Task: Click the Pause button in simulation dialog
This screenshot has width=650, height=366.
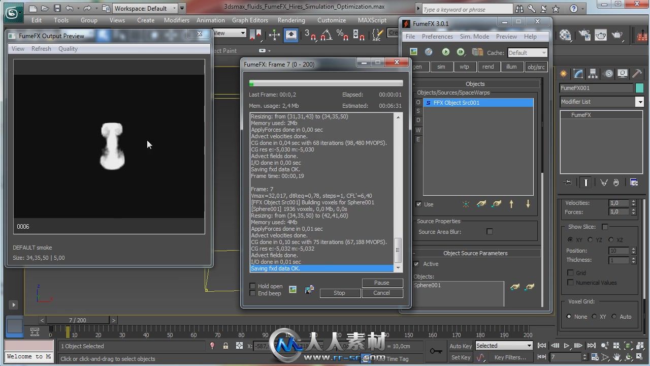Action: click(x=382, y=283)
